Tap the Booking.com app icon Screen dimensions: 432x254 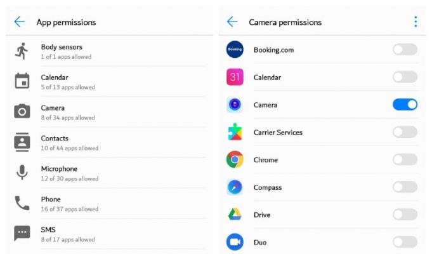coord(235,50)
